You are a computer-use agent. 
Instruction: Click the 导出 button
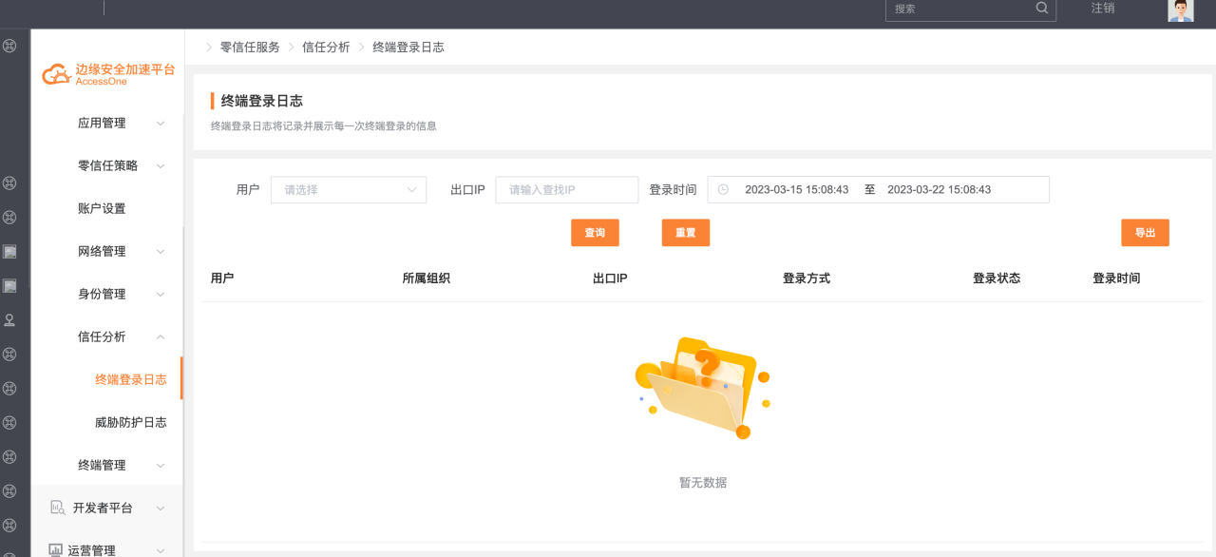1145,233
